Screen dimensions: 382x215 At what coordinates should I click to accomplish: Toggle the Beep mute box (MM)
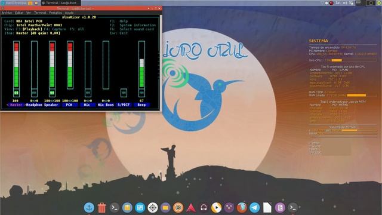141,93
